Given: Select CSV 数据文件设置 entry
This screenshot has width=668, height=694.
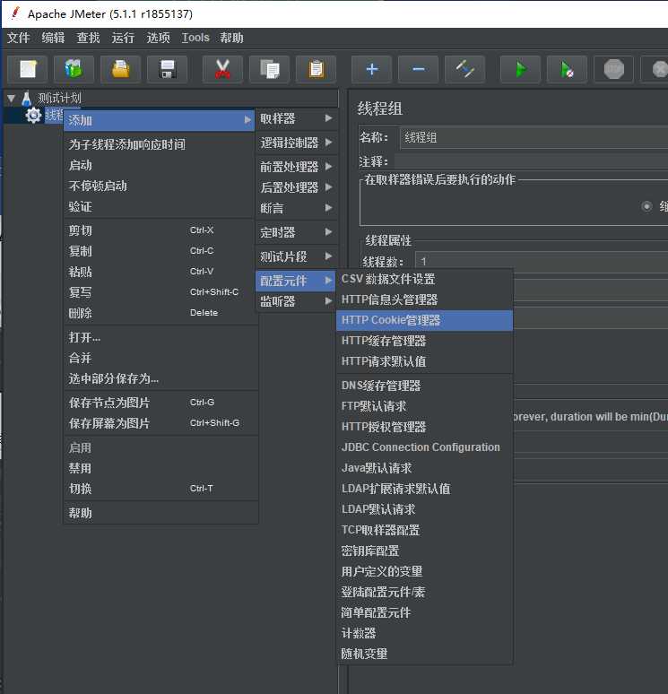Looking at the screenshot, I should [424, 279].
